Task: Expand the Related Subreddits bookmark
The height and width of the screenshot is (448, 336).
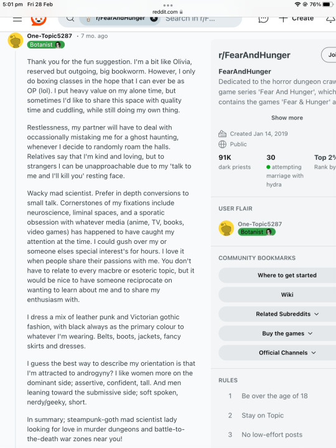Action: (287, 314)
